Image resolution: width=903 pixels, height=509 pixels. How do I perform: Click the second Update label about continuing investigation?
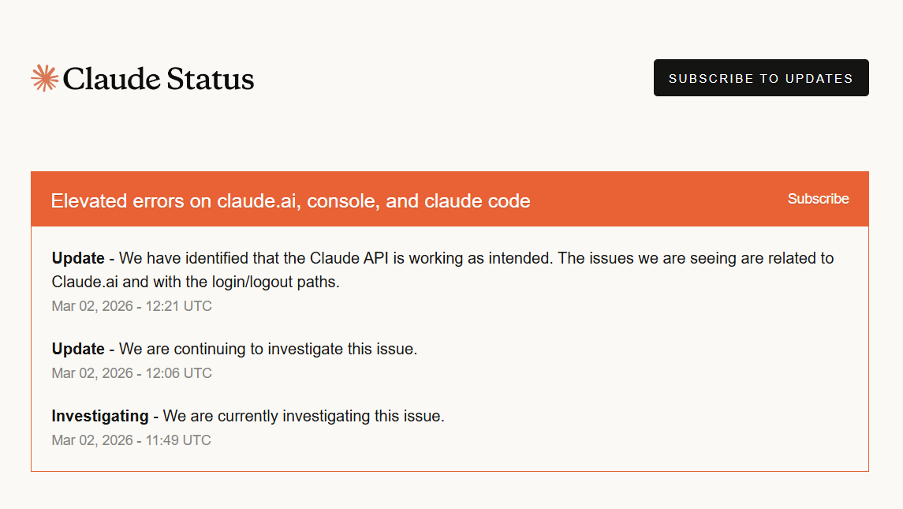pos(78,349)
